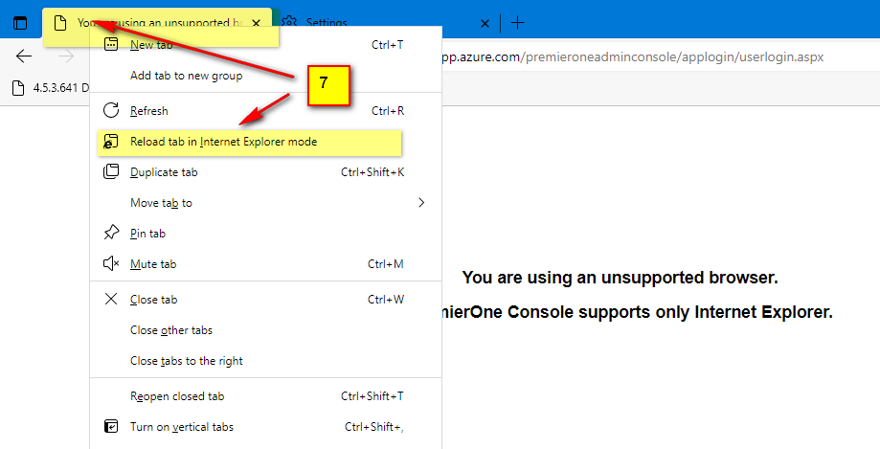Choose Reopen closed tab
880x449 pixels.
click(x=266, y=396)
